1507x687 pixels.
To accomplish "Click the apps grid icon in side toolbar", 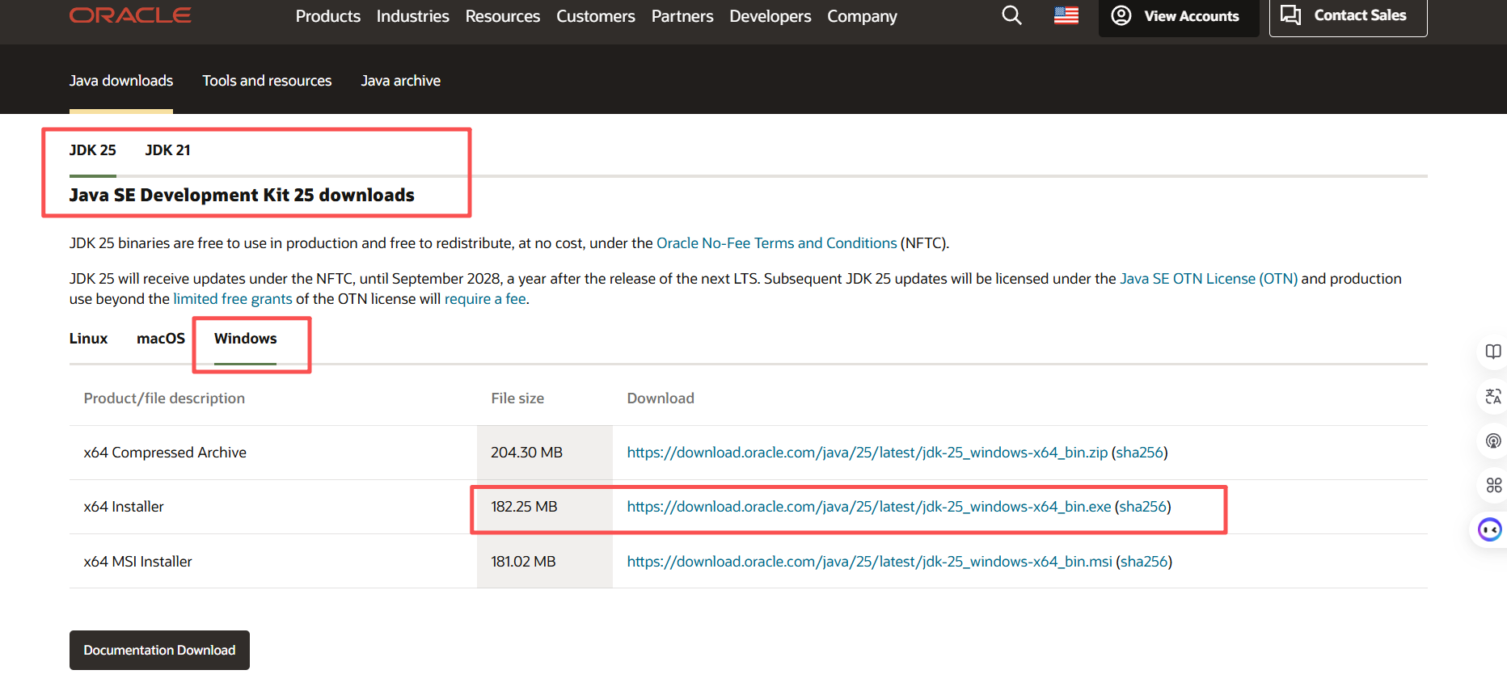I will [x=1493, y=485].
